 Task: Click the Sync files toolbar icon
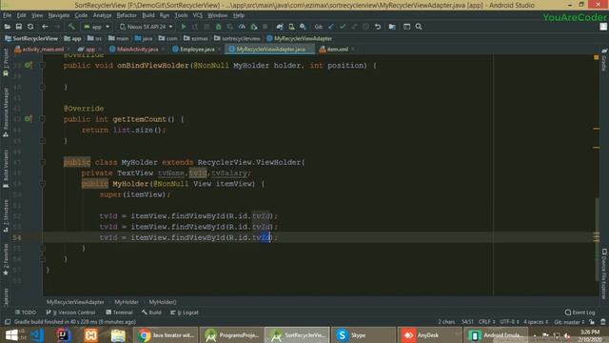tap(30, 27)
